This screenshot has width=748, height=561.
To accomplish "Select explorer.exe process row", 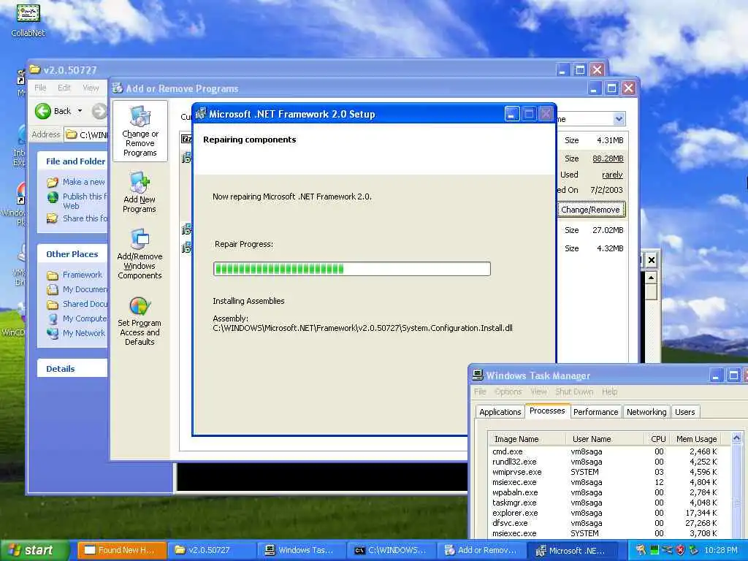I will click(605, 513).
